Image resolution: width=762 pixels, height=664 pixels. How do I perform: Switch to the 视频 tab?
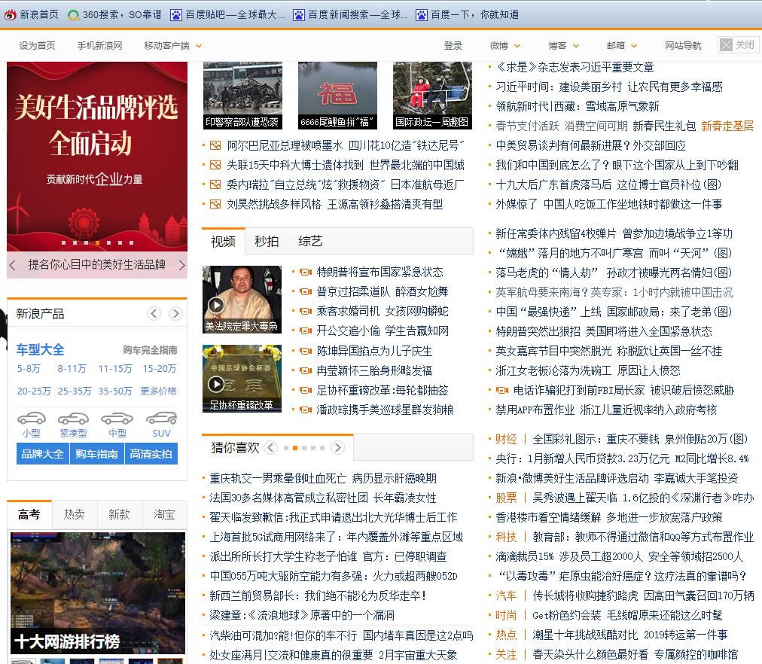pyautogui.click(x=223, y=241)
